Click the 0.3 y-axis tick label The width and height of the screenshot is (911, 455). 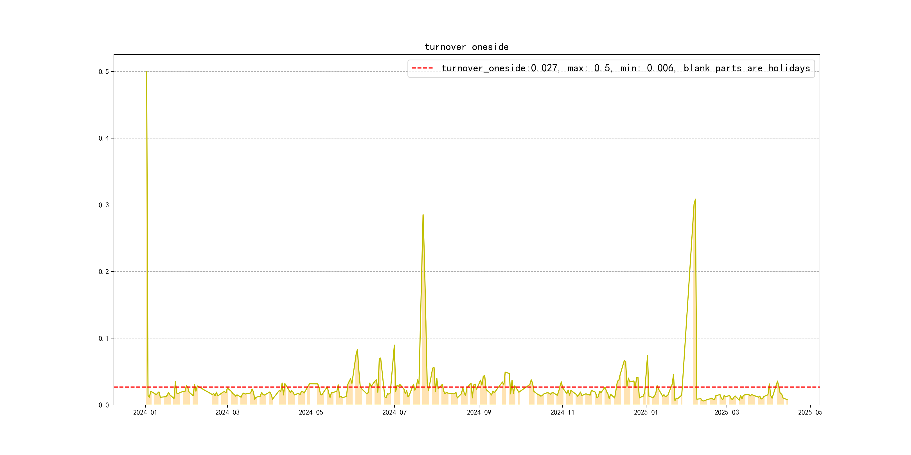click(104, 205)
